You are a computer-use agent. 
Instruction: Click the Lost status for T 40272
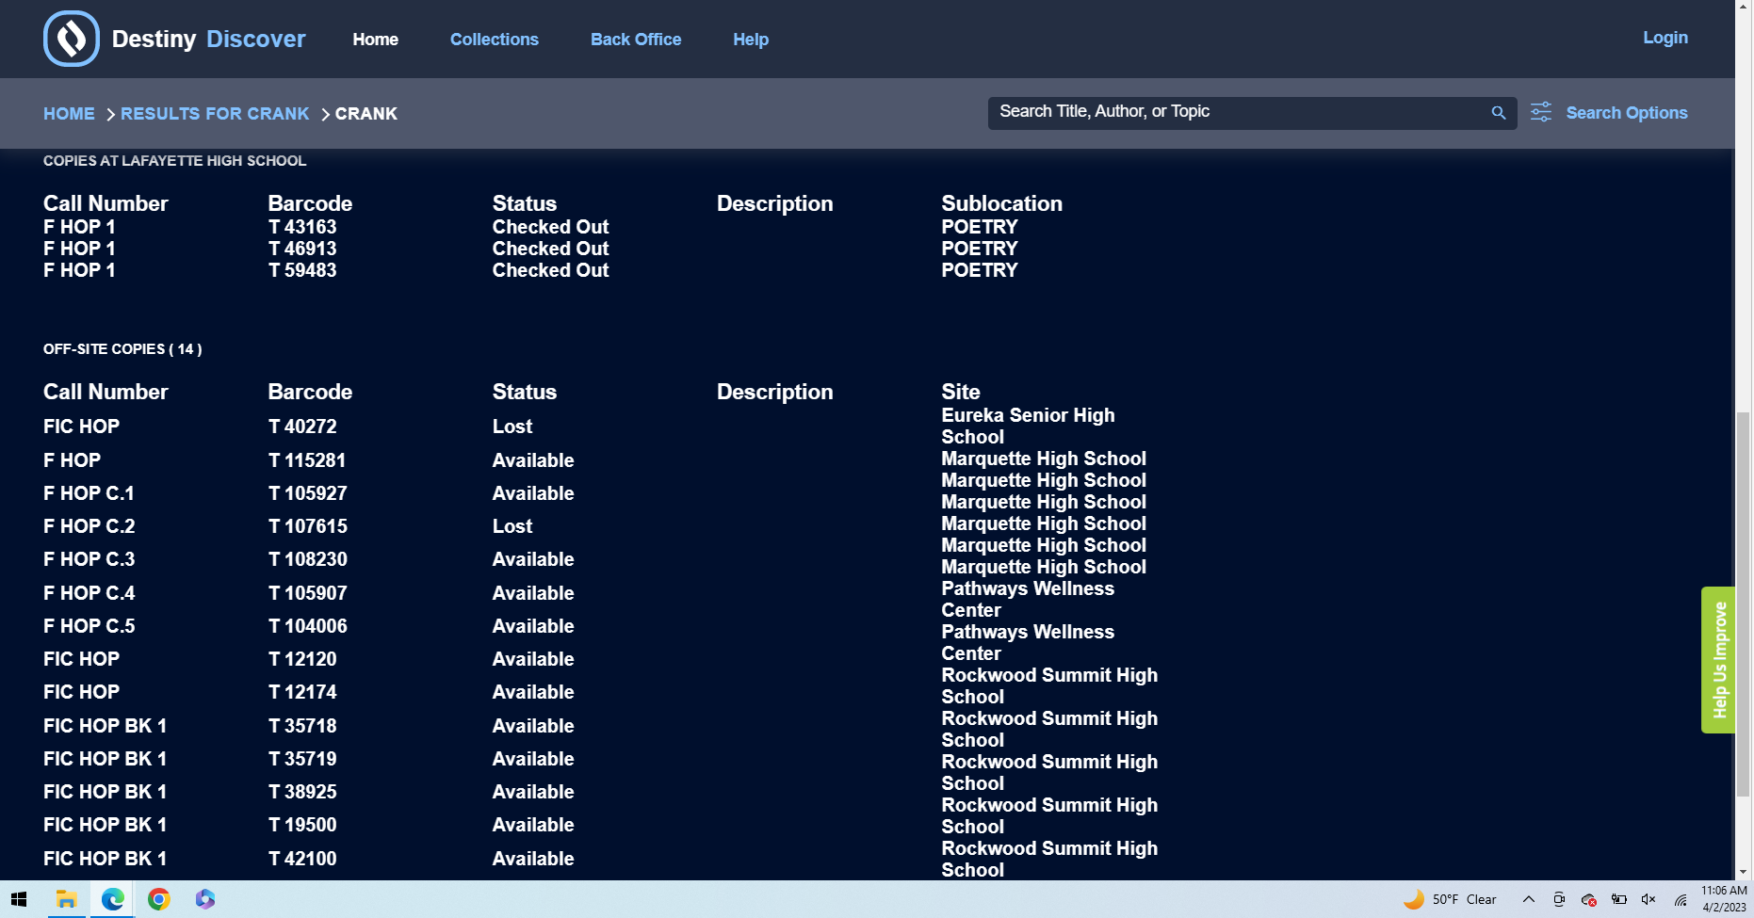pyautogui.click(x=512, y=427)
